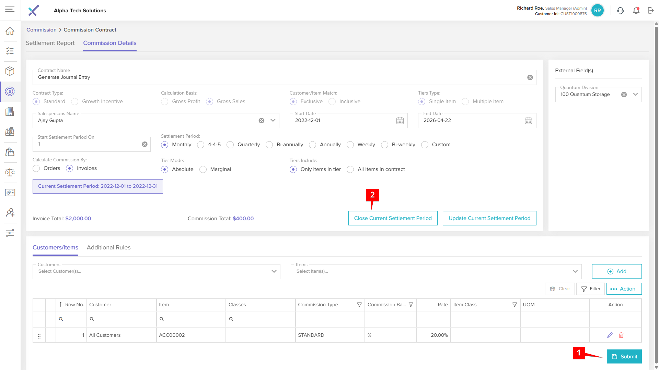Open notifications bell icon
This screenshot has height=370, width=659.
click(x=636, y=10)
